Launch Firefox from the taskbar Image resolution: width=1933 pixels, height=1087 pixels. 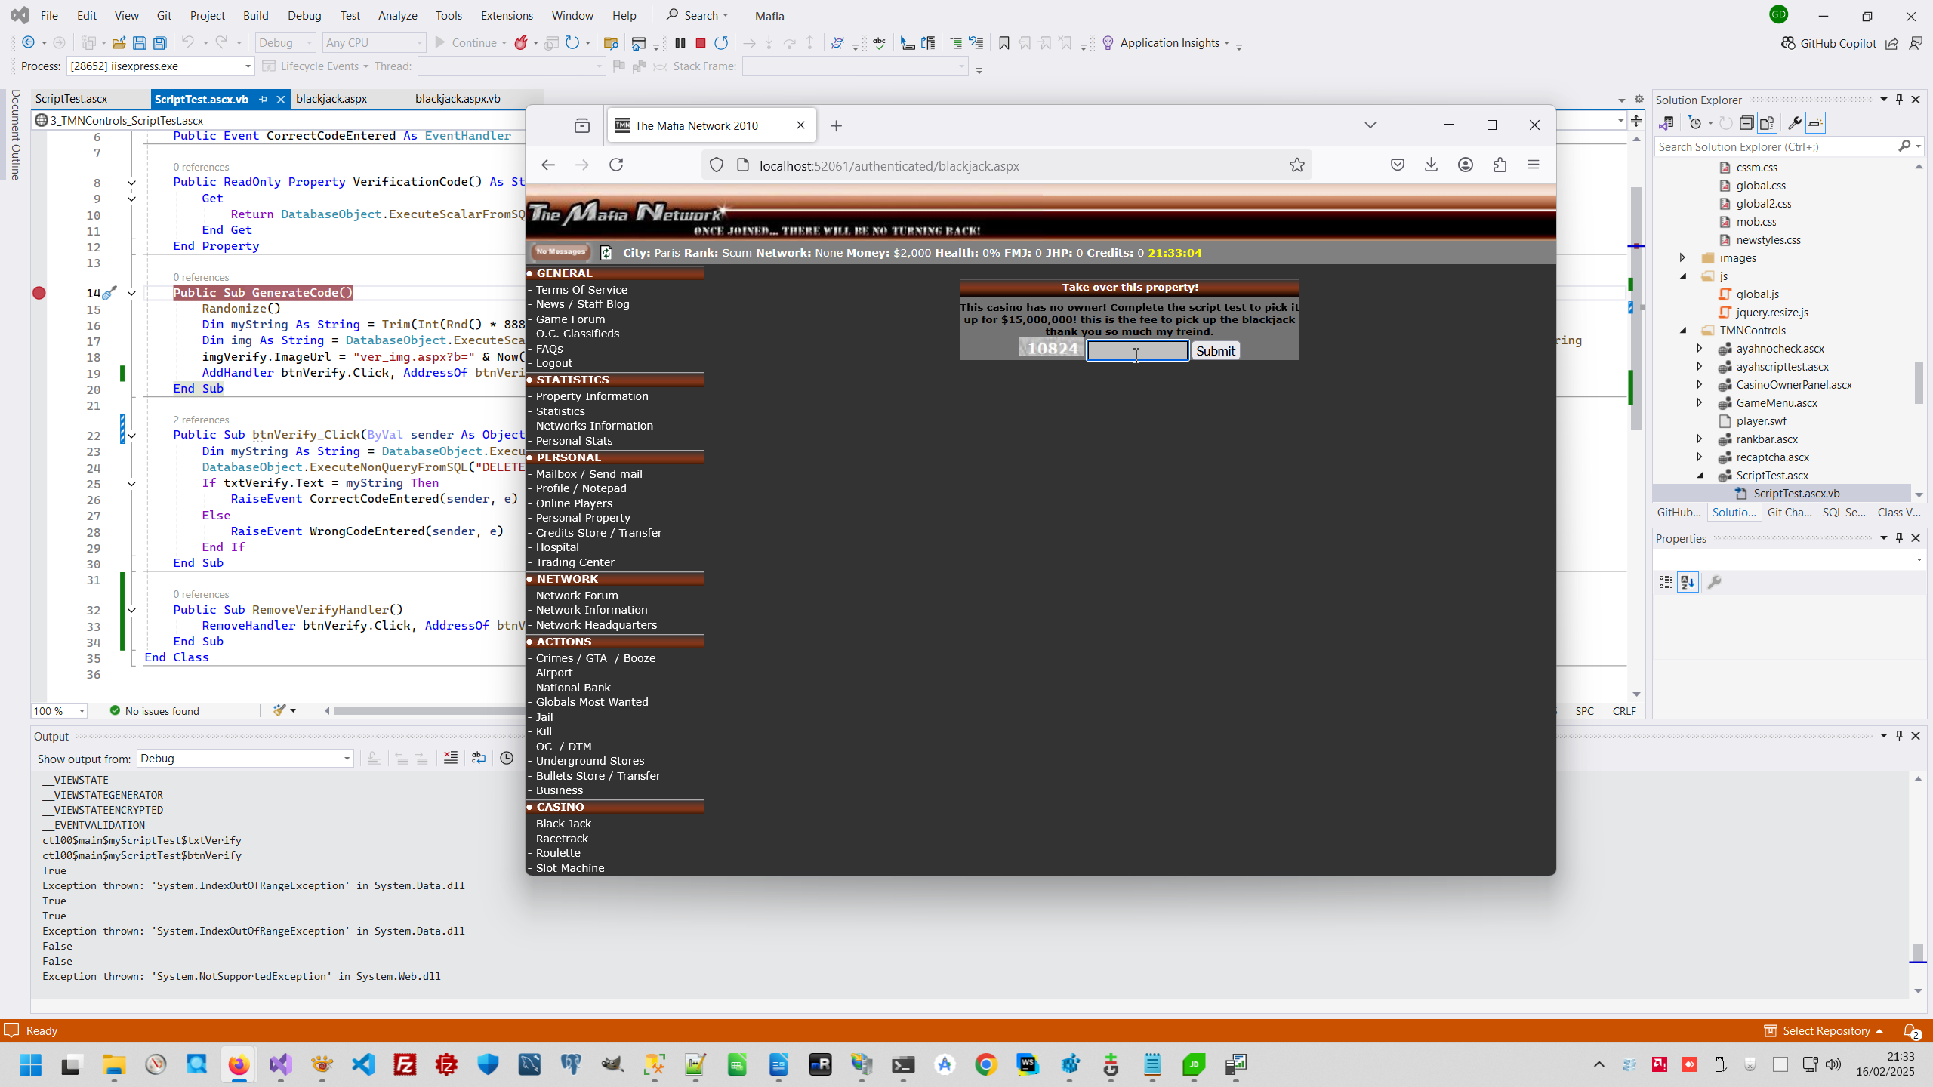(x=239, y=1064)
